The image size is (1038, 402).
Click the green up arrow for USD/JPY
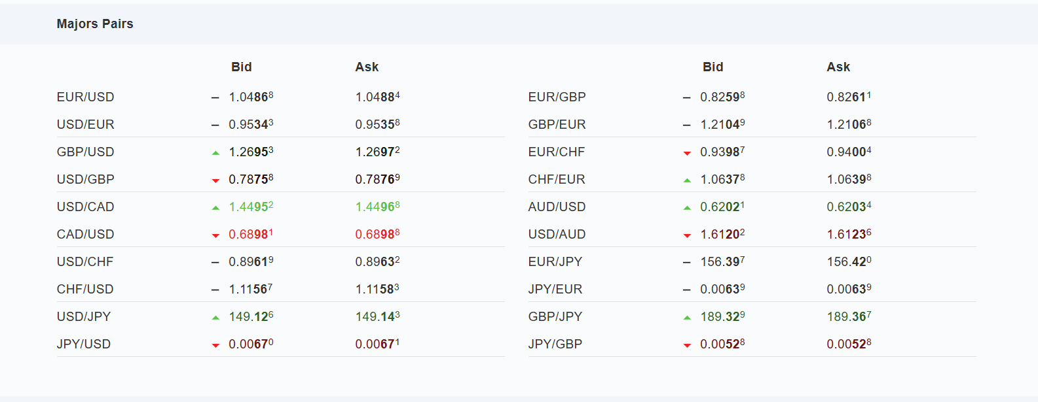pyautogui.click(x=215, y=317)
